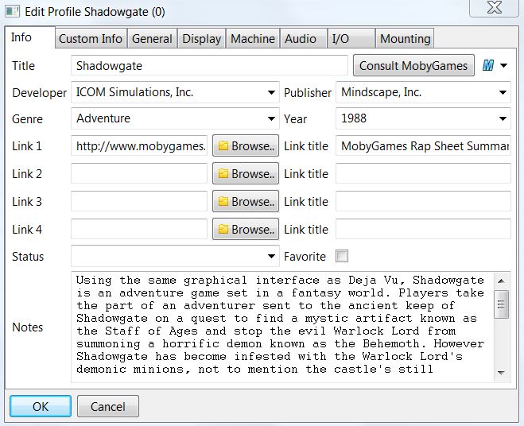Focus the empty Link 3 field
The image size is (524, 426).
139,201
